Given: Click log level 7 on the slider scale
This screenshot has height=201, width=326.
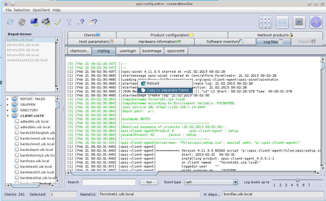Looking at the screenshot, I should point(309,185).
